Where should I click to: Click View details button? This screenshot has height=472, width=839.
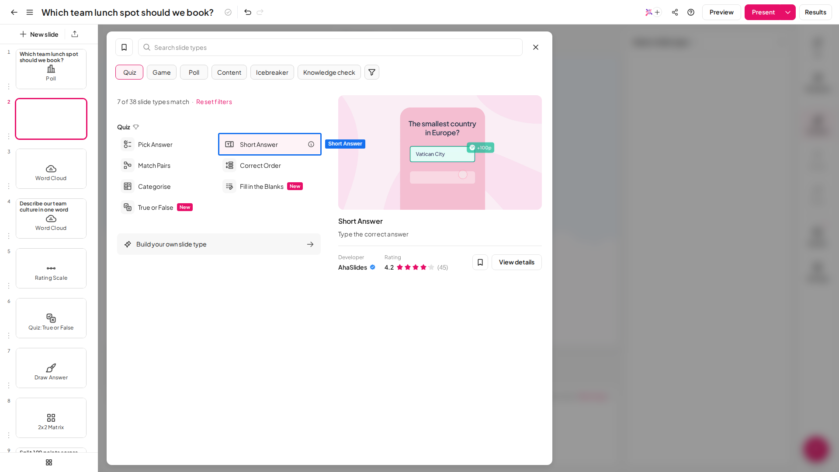coord(517,262)
